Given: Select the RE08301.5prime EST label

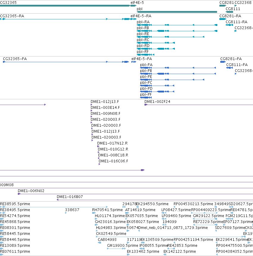Looking at the screenshot, I should (15, 228).
